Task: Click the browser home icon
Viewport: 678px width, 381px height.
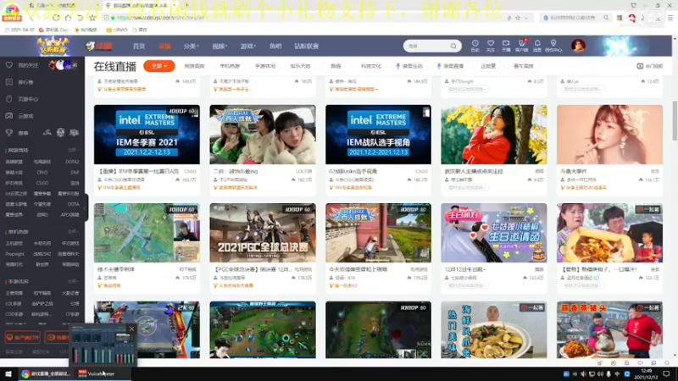Action: click(68, 18)
